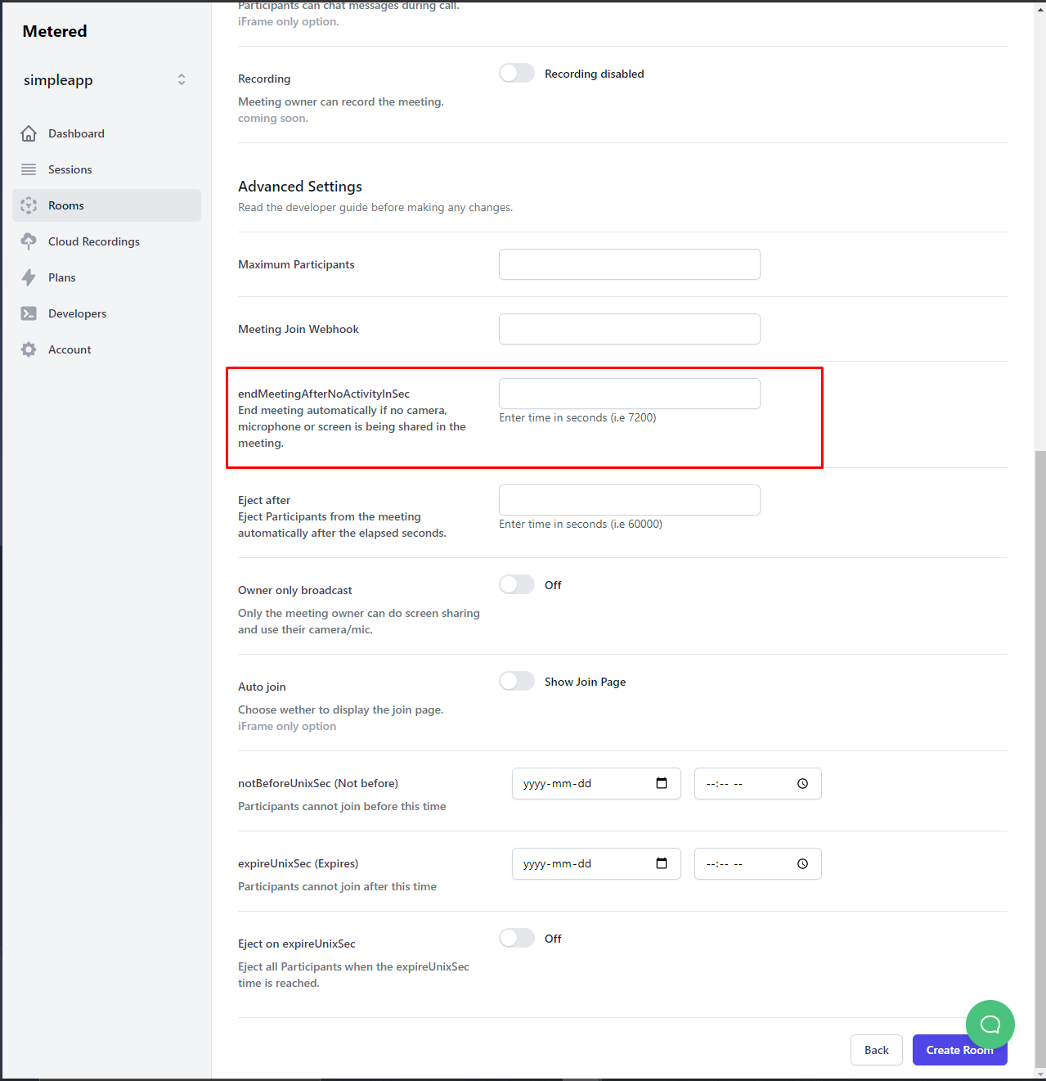Click the Cloud Recordings upload icon
1046x1081 pixels.
pyautogui.click(x=29, y=241)
